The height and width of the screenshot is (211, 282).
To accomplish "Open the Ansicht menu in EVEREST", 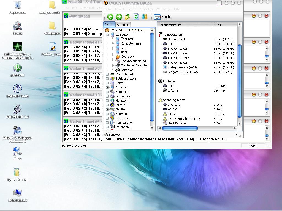I will (120, 9).
